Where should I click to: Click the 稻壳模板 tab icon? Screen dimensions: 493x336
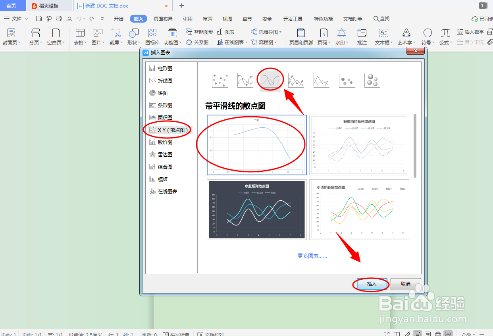pyautogui.click(x=35, y=6)
